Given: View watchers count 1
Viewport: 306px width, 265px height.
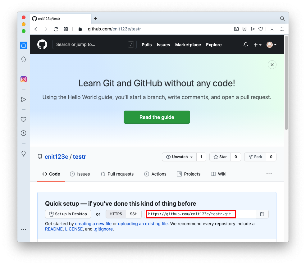Looking at the screenshot, I should point(201,157).
